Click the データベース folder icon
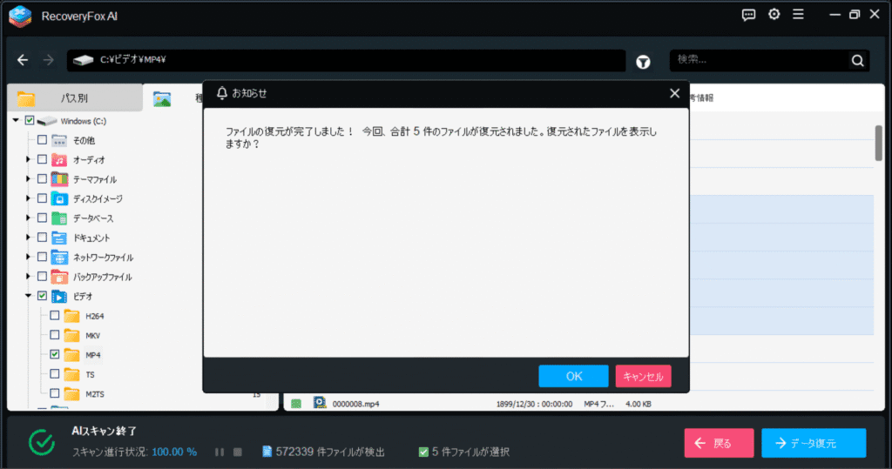 59,218
